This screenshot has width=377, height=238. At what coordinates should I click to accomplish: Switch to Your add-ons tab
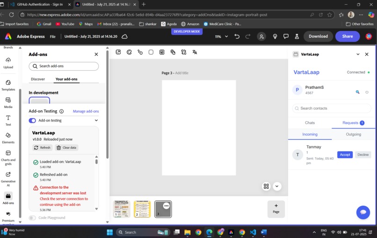point(66,79)
